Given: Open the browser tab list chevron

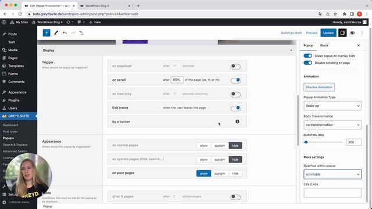Looking at the screenshot, I should click(367, 6).
